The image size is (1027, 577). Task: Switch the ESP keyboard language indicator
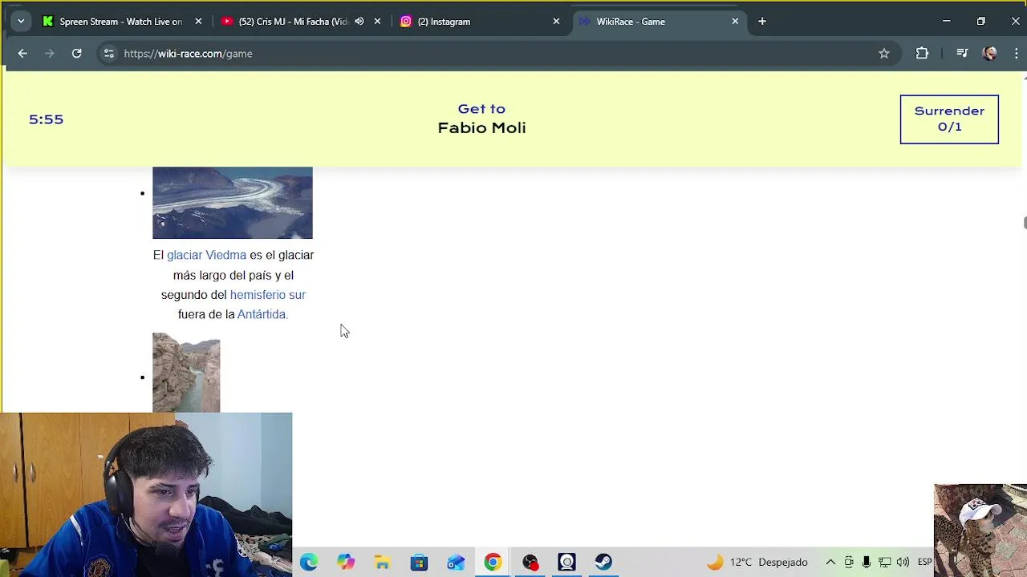pos(924,563)
